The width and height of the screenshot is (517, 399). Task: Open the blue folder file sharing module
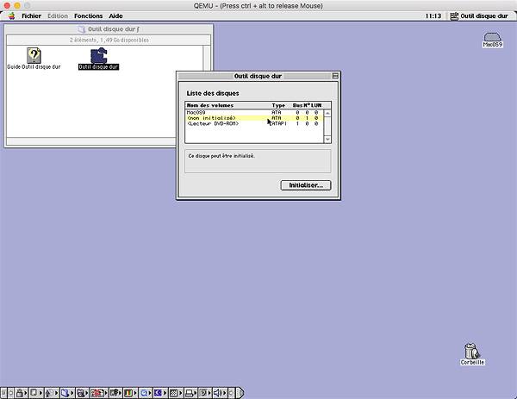(x=67, y=393)
